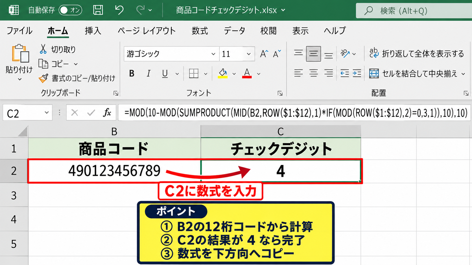Toggle the middle align icon
This screenshot has width=472, height=265.
[x=313, y=54]
